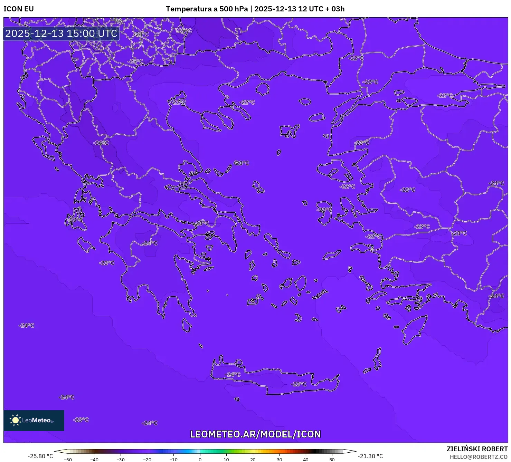
Task: Toggle the -25.80 °C minimum readout
Action: point(40,456)
